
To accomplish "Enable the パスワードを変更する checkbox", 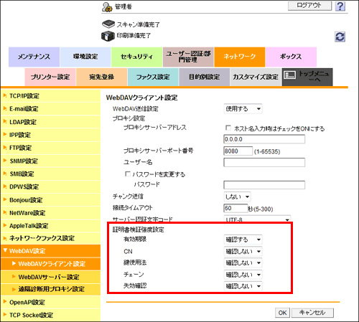I will 128,174.
